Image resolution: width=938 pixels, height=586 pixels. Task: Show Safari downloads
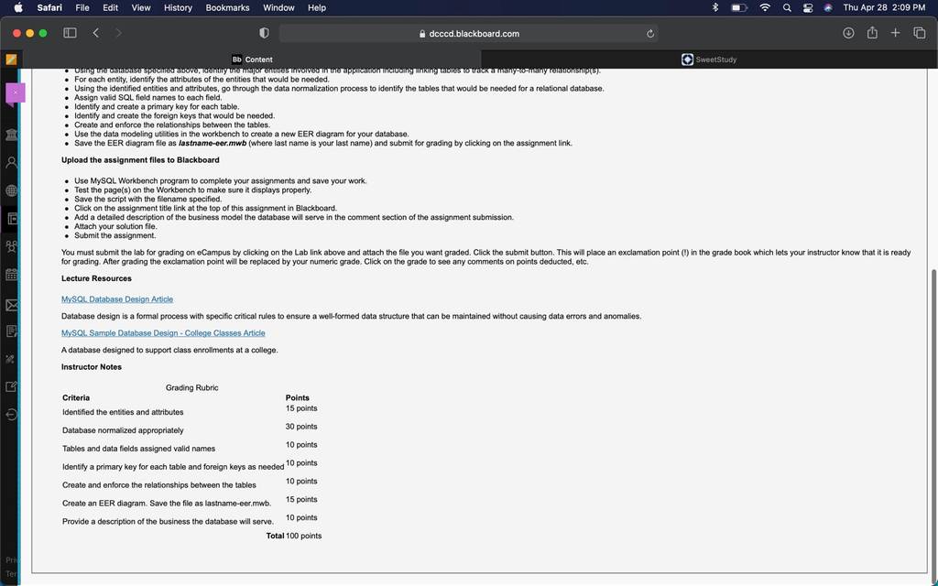[848, 33]
